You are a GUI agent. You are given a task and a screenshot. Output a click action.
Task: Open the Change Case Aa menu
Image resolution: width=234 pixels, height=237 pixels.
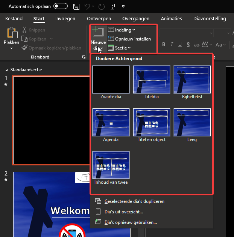coord(220,45)
